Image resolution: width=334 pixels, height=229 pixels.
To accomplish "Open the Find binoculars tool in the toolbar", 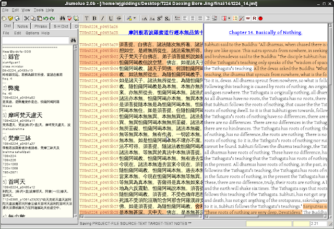I will (62, 18).
